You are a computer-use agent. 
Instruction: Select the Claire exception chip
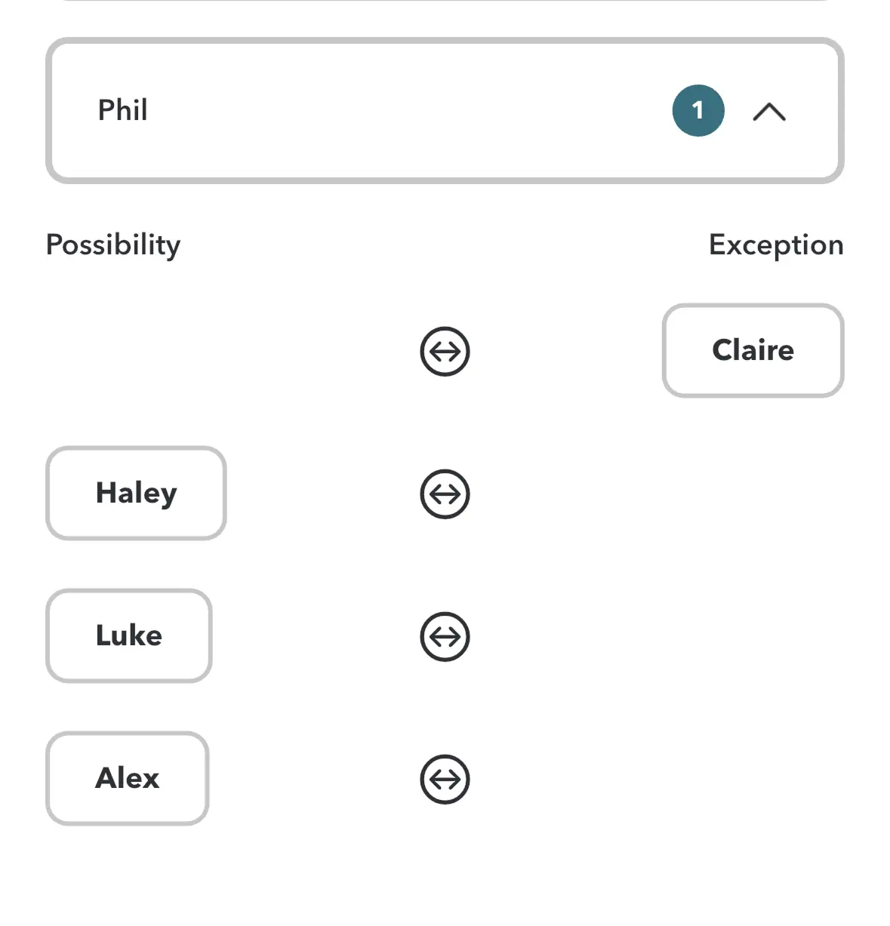point(753,351)
